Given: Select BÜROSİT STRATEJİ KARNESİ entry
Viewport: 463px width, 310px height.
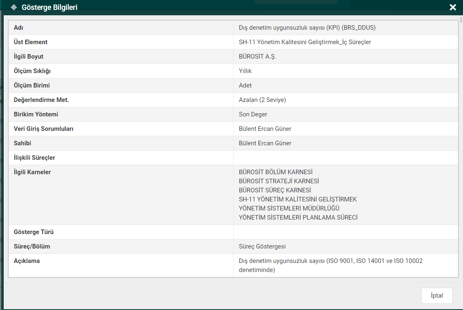Looking at the screenshot, I should coord(279,181).
